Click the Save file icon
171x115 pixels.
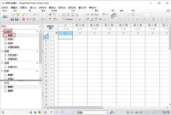coord(12,19)
